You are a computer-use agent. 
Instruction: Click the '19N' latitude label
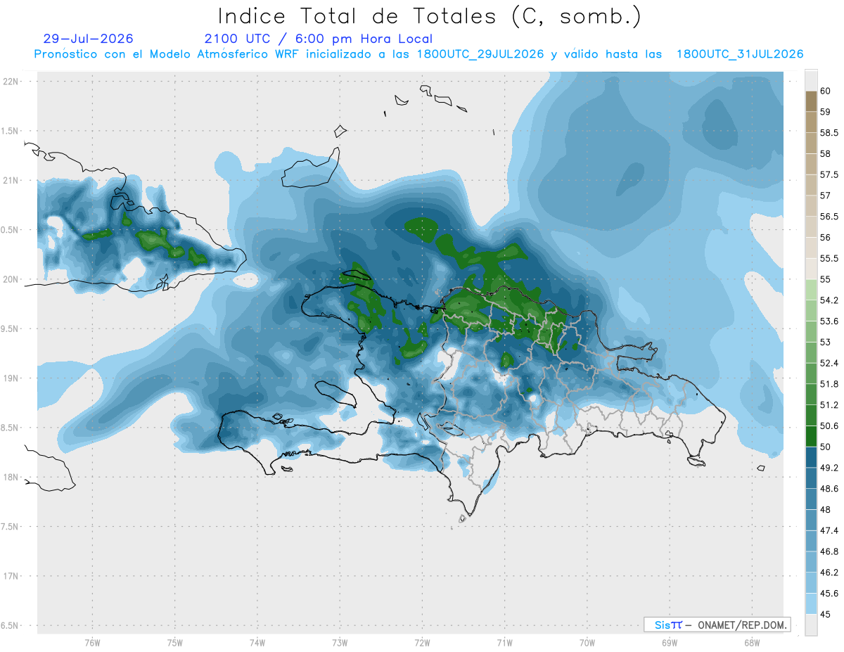click(x=12, y=378)
